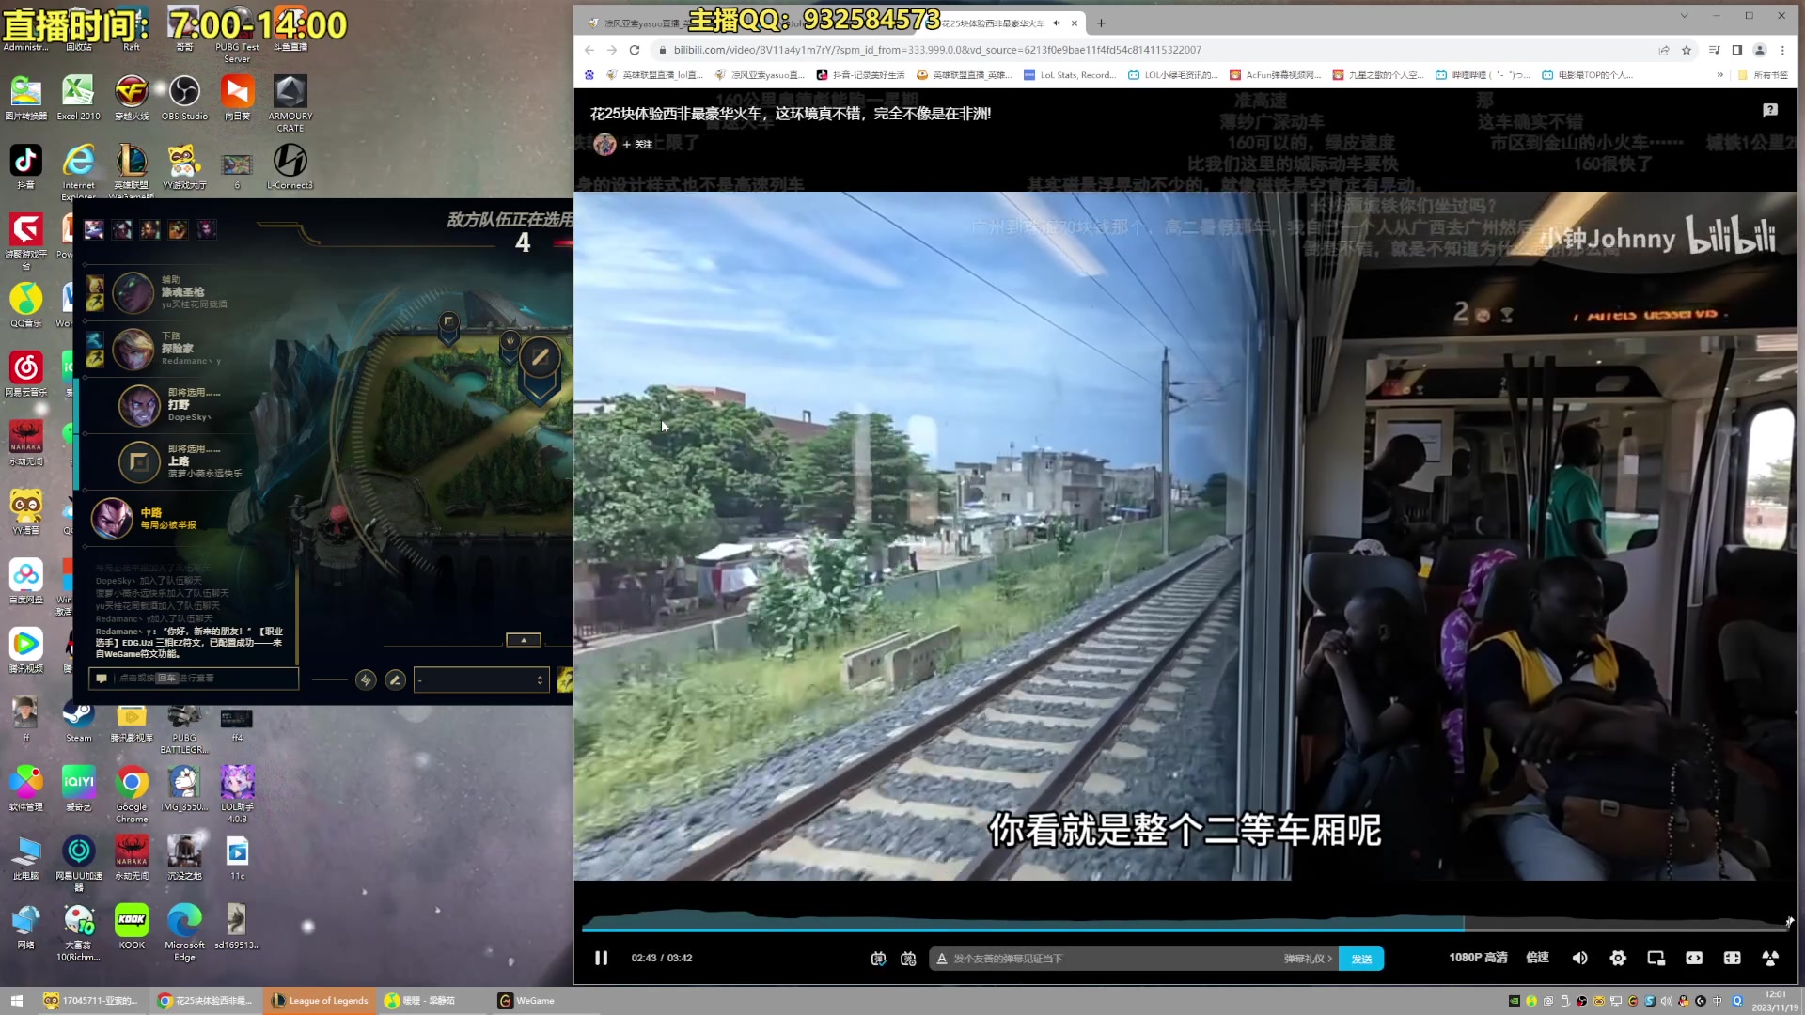1805x1015 pixels.
Task: Open the League quick-action lightning icon
Action: [x=366, y=680]
